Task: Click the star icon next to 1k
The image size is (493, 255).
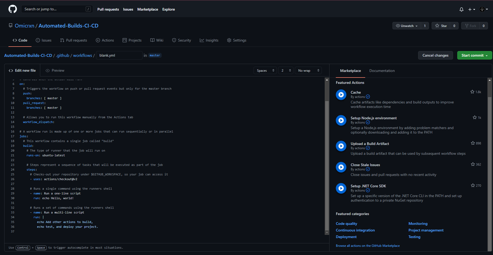Action: 475,117
